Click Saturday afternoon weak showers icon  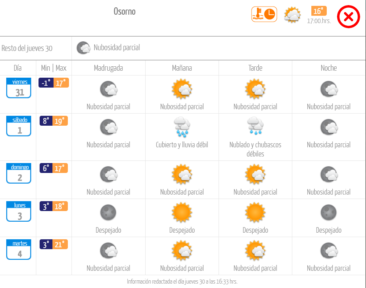(255, 126)
